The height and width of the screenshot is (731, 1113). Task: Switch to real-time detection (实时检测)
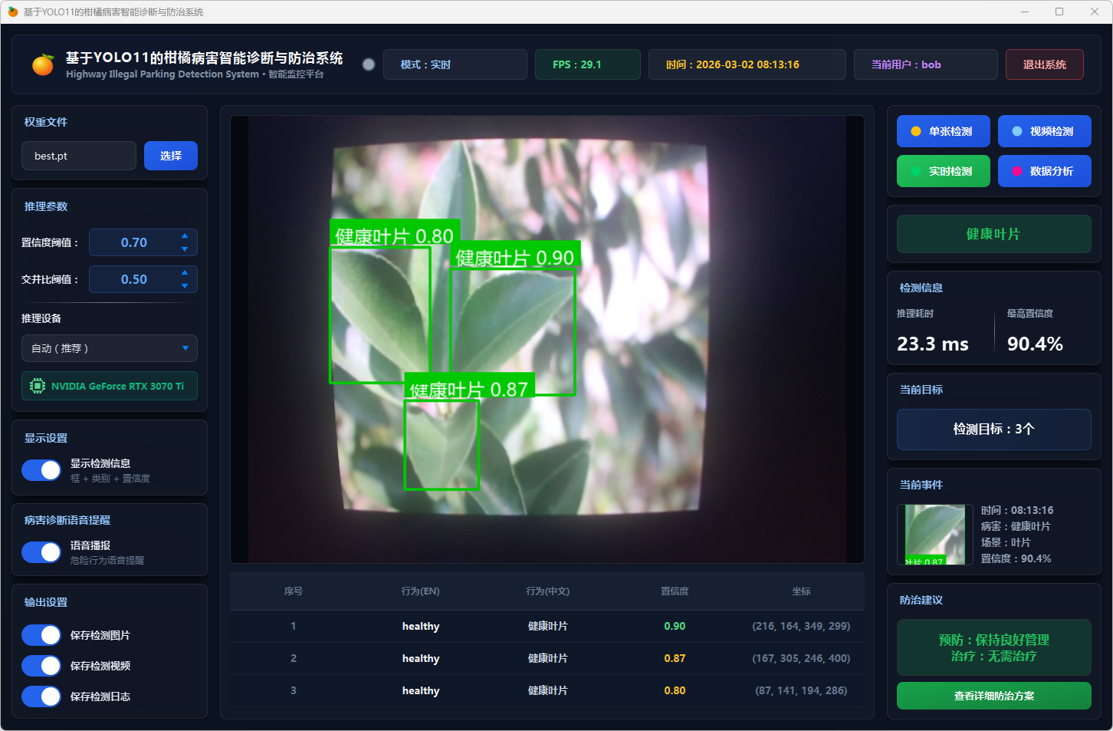click(x=943, y=171)
